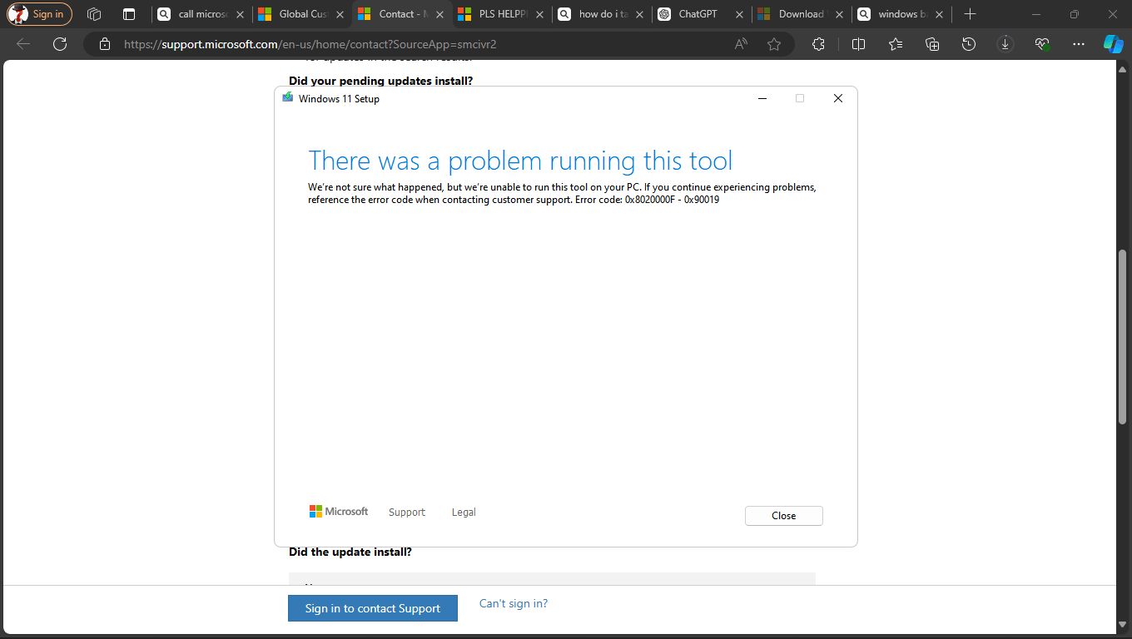Close the 'call micros' tab

click(240, 14)
